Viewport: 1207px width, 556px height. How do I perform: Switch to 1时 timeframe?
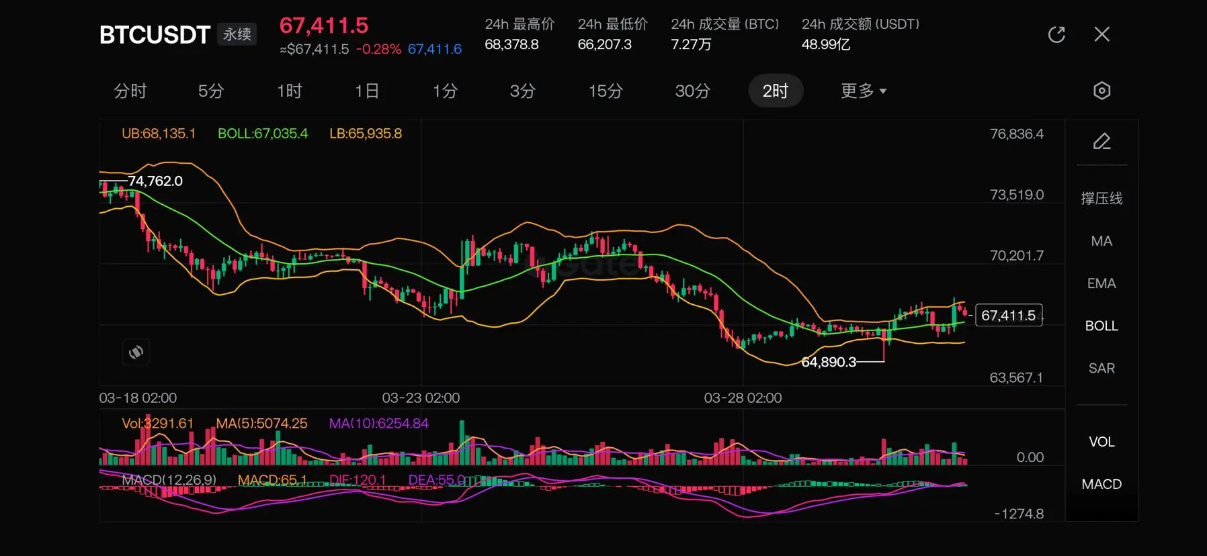click(x=290, y=91)
